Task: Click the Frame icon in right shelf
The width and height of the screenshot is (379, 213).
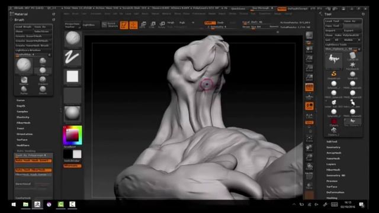Action: (309, 138)
